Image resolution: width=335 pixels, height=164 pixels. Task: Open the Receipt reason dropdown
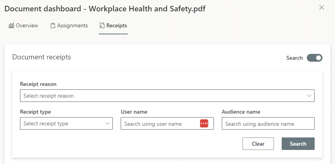(167, 96)
